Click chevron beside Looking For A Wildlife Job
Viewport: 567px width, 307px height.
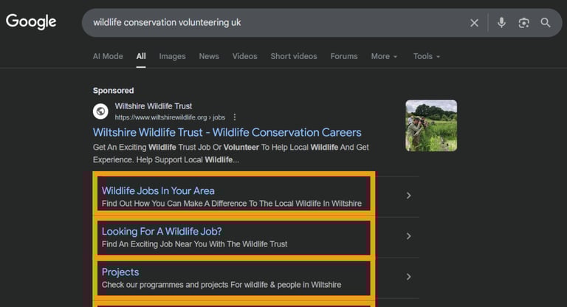tap(408, 236)
